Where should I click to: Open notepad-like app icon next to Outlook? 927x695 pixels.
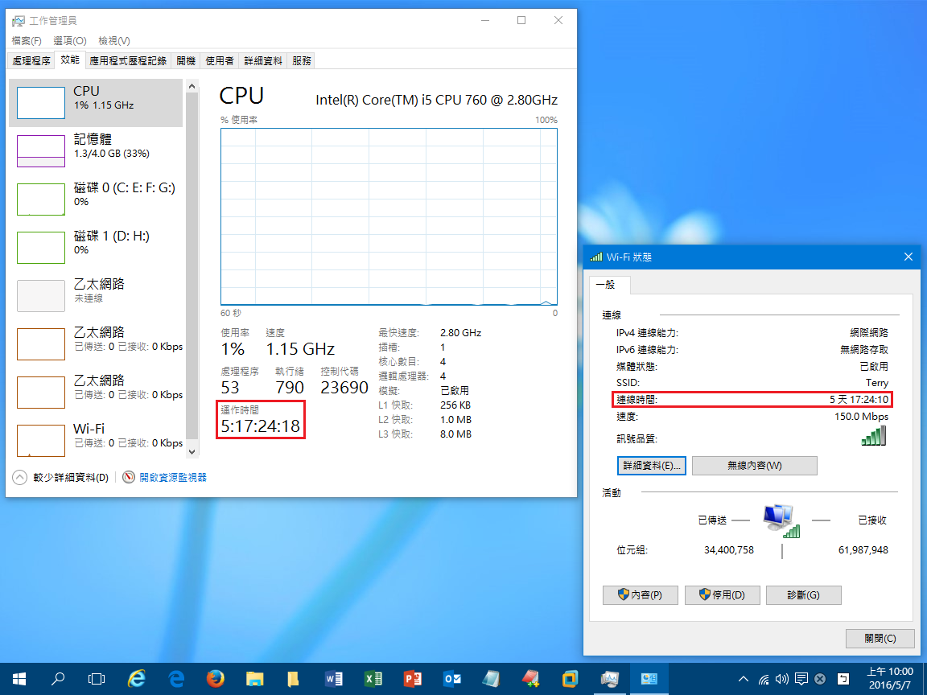(492, 679)
